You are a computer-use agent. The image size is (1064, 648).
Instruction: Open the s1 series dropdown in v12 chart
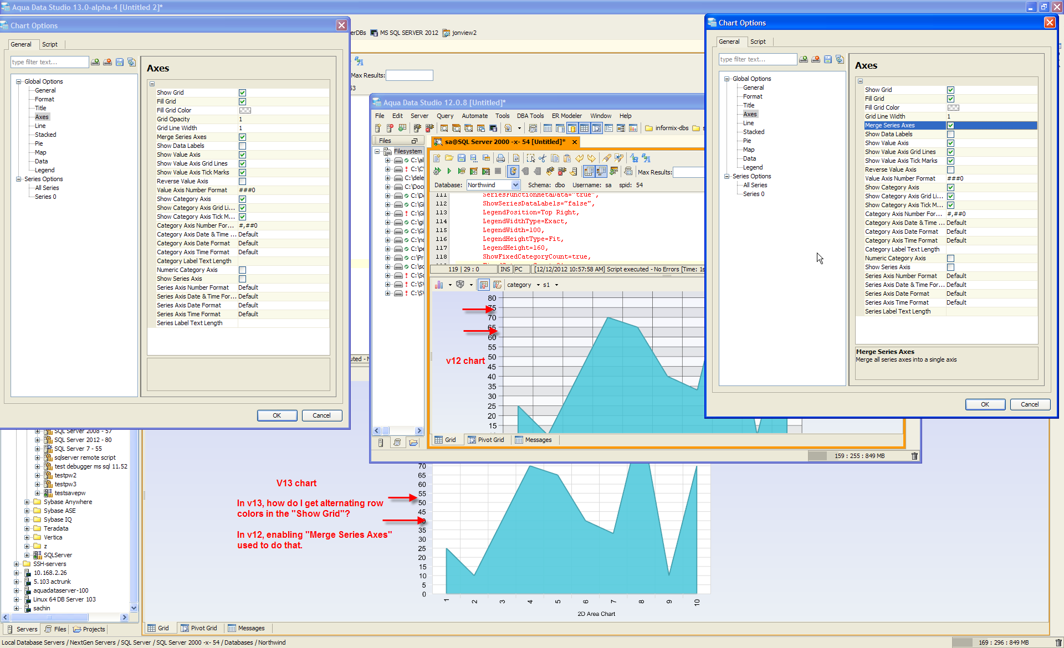(556, 285)
